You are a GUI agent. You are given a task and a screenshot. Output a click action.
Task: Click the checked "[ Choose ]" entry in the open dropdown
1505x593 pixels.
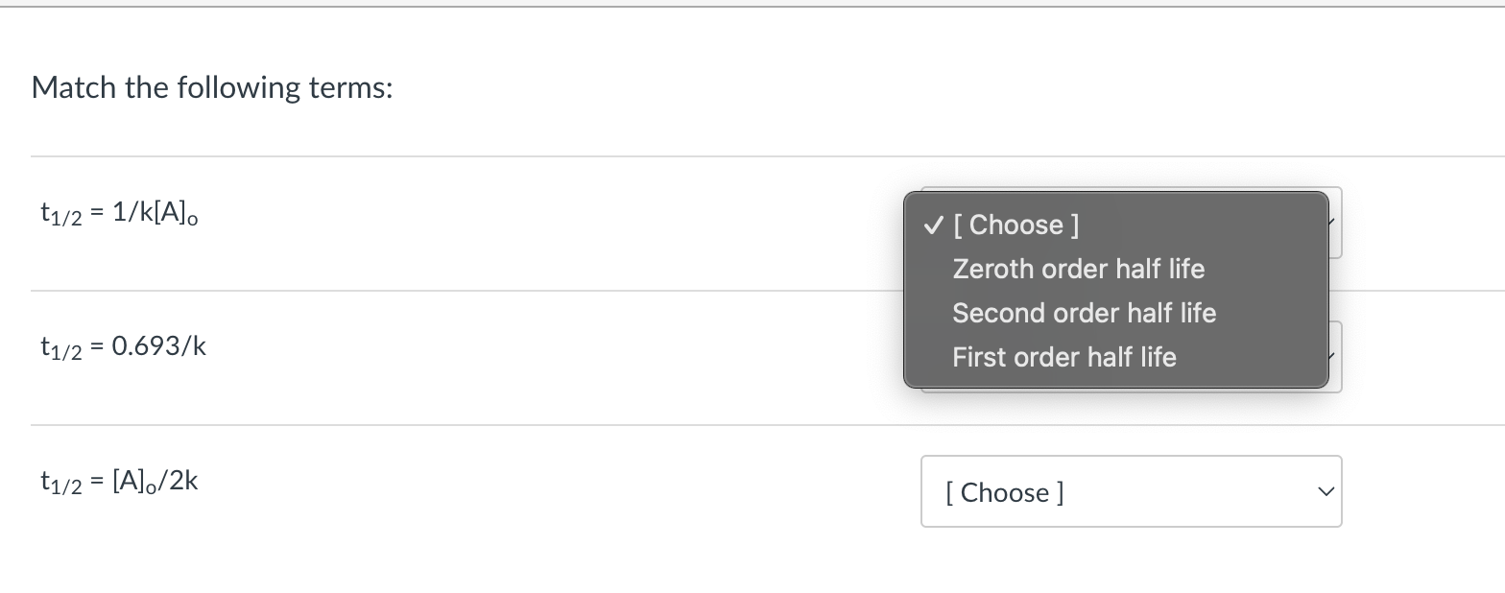tap(1016, 225)
